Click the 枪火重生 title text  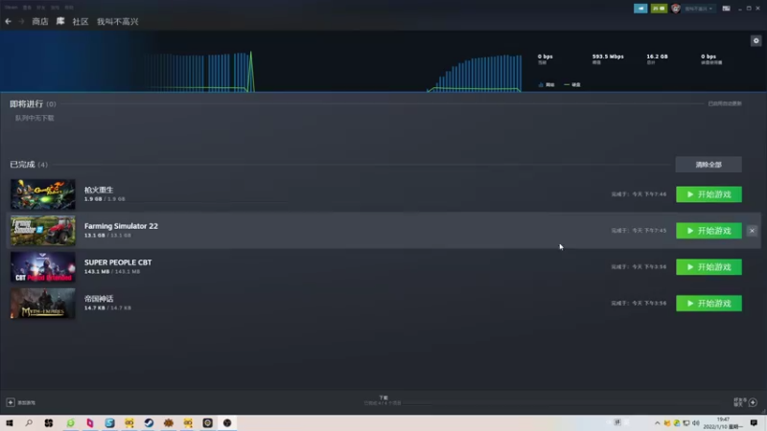point(99,190)
